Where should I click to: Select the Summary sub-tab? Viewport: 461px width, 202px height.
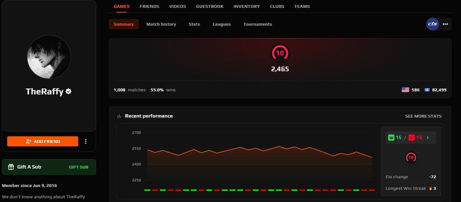point(124,24)
